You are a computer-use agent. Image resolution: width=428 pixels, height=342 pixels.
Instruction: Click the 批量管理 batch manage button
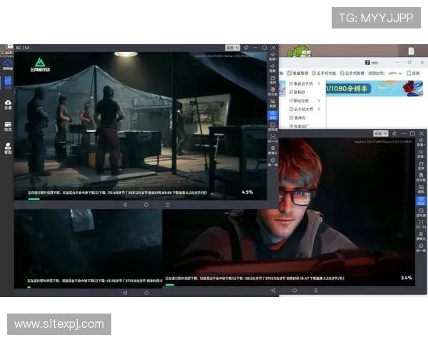[x=297, y=73]
